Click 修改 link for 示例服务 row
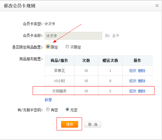Screen dimensions: 162x140 [133, 91]
